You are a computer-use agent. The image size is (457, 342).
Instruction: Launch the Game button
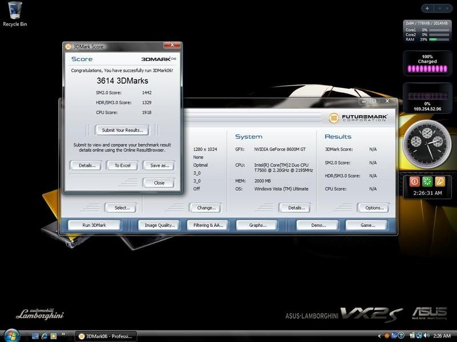coord(367,225)
